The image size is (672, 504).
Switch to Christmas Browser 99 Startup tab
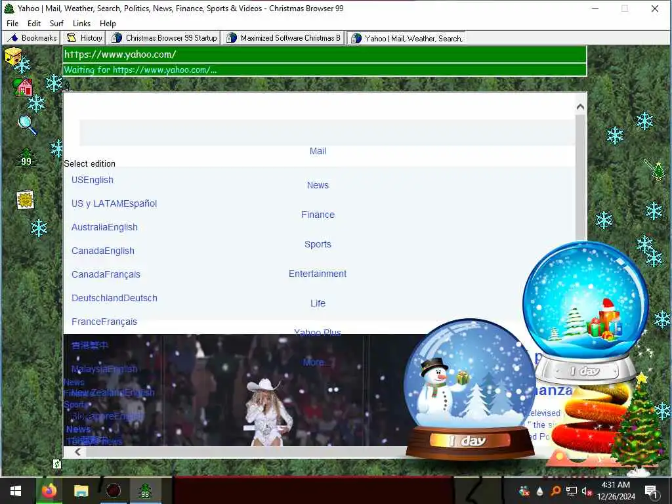click(163, 37)
